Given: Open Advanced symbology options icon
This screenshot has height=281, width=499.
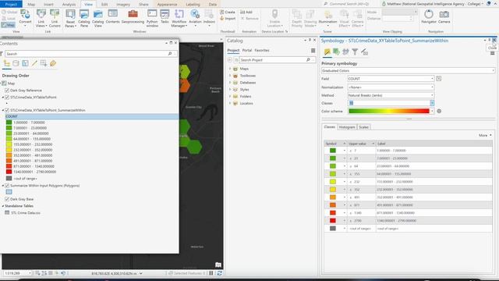Looking at the screenshot, I should [364, 52].
